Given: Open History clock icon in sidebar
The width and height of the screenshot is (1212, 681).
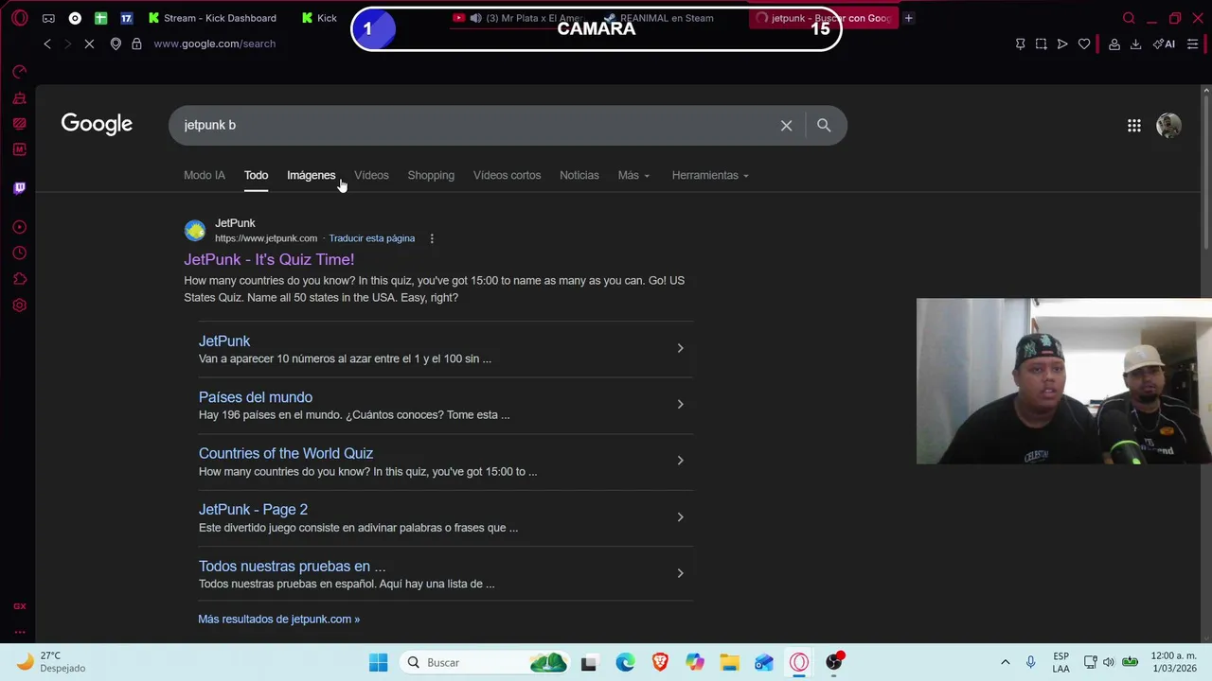Looking at the screenshot, I should [x=19, y=253].
